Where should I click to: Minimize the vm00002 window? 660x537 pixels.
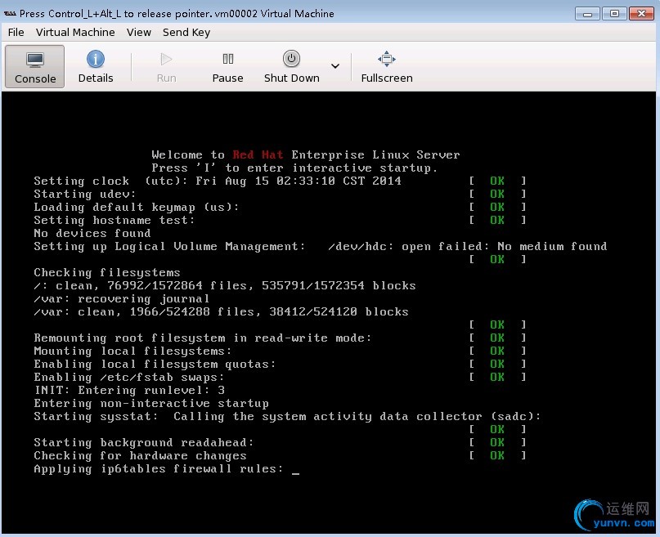pos(587,14)
